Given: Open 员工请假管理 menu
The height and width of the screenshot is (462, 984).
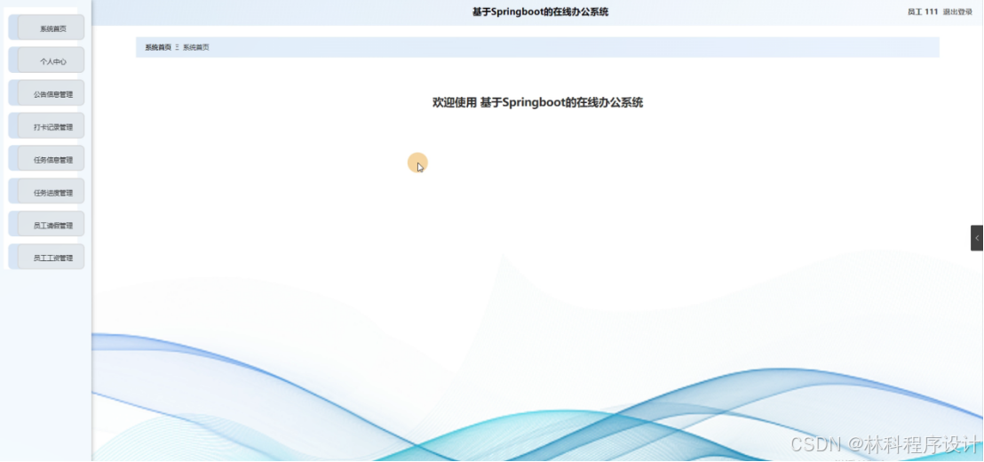Looking at the screenshot, I should click(x=46, y=224).
